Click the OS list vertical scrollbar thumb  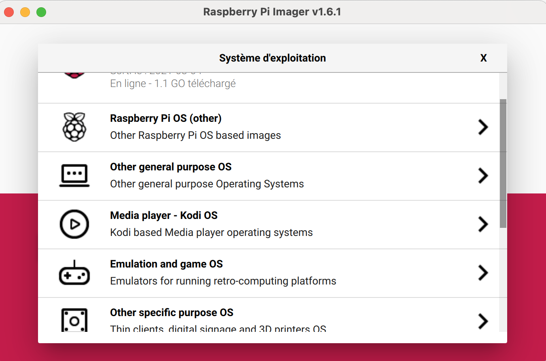tap(503, 164)
